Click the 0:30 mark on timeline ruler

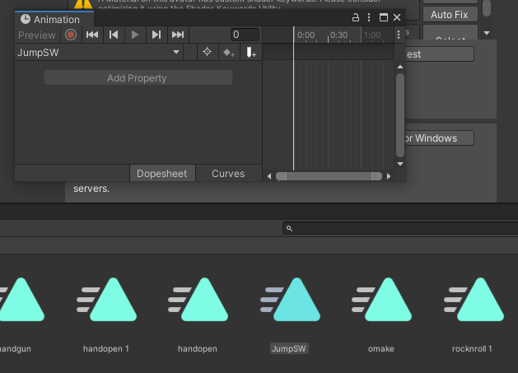(338, 35)
